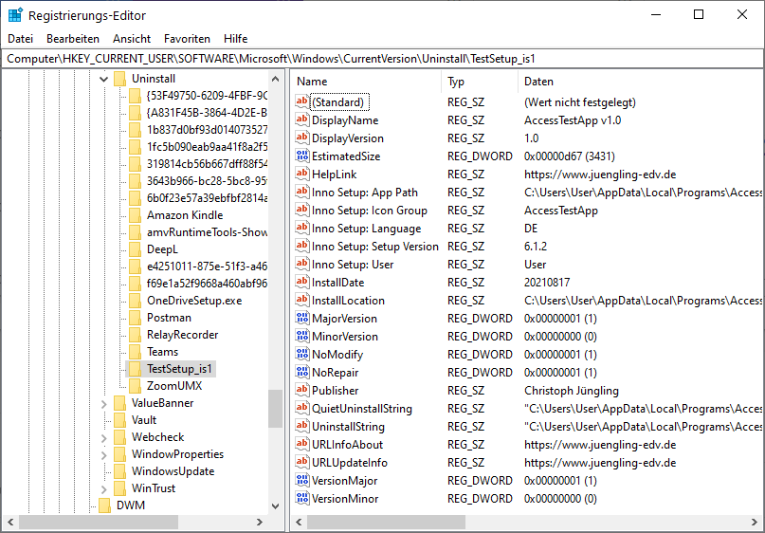Expand the ValueBanner key

103,403
